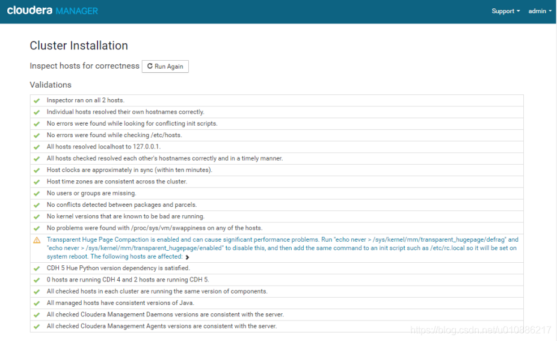The image size is (557, 341).
Task: Click checkmark beside 'CDH 5 Hue Python' row
Action: tap(37, 269)
